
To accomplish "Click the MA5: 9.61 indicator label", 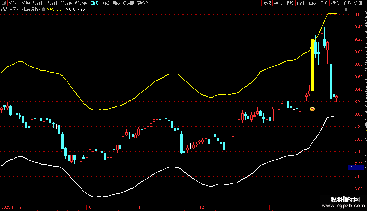I will coord(55,9).
